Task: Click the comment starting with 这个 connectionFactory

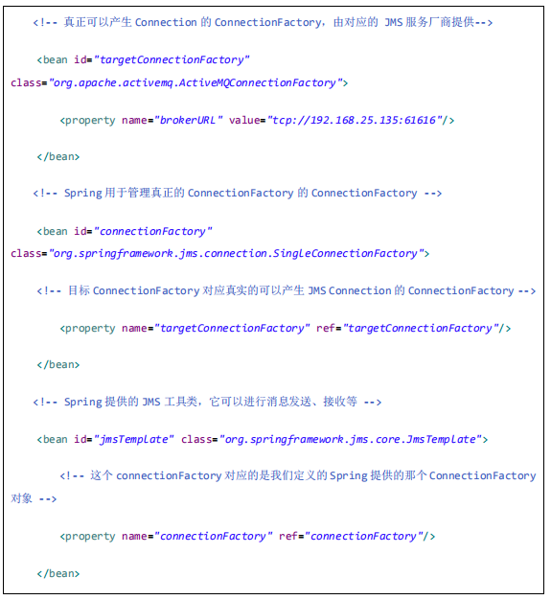Action: [298, 475]
